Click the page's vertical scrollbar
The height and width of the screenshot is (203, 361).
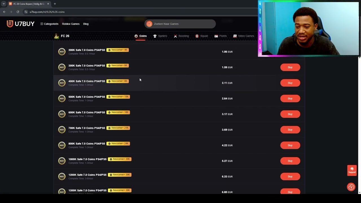[359, 125]
